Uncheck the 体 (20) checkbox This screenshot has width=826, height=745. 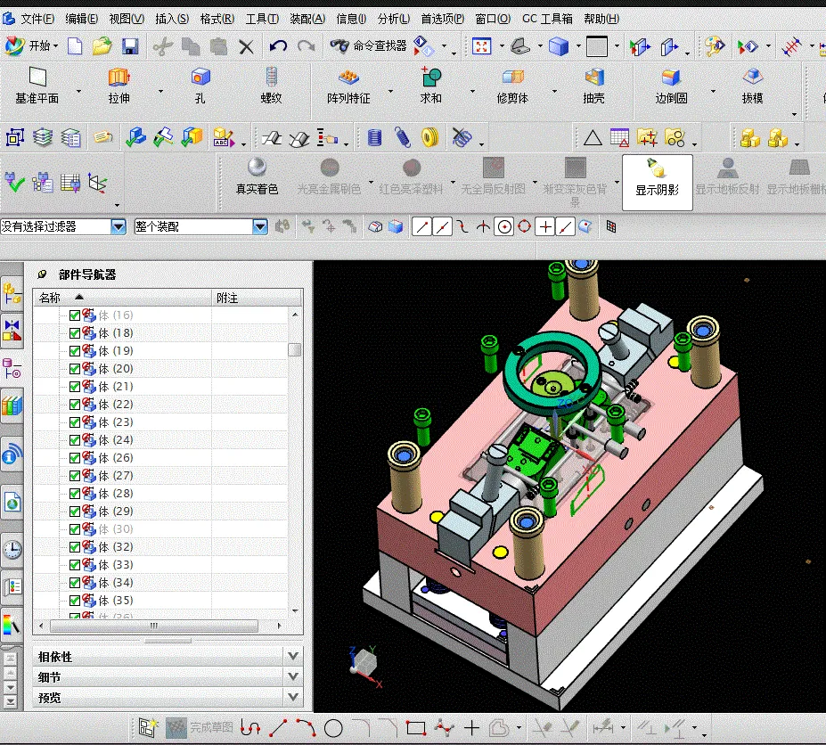74,369
